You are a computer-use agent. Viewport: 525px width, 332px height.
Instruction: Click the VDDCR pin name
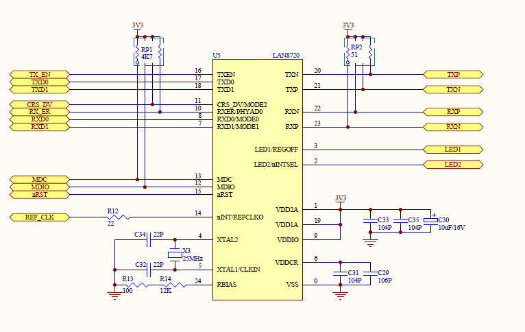pyautogui.click(x=286, y=262)
